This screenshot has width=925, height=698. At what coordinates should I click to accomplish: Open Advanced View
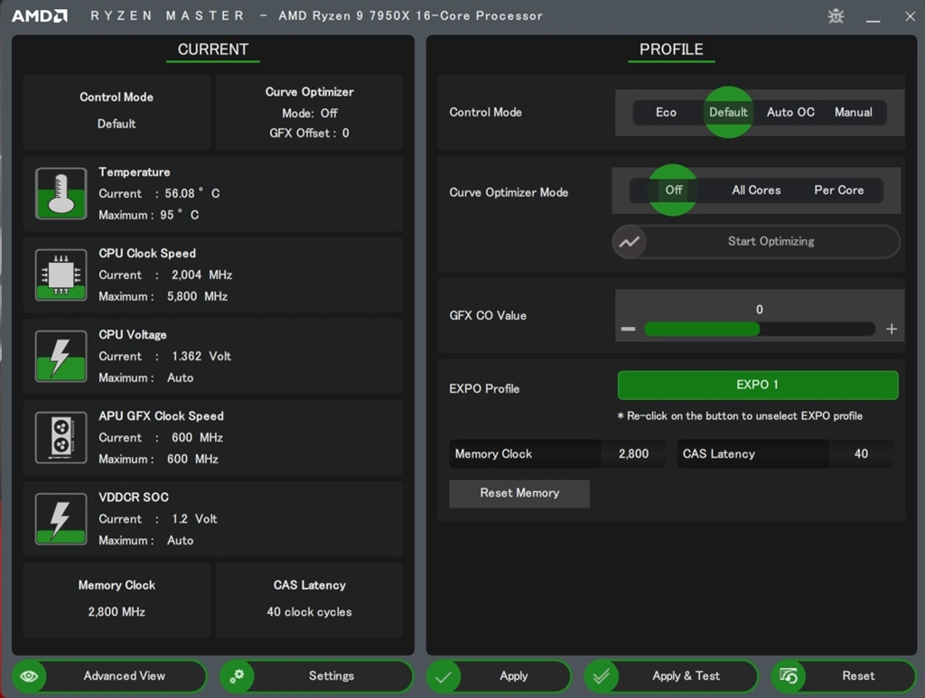pyautogui.click(x=109, y=675)
